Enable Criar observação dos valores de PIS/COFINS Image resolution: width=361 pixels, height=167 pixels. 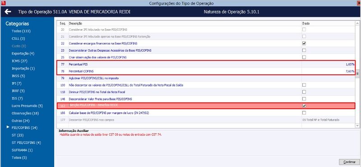point(304,57)
